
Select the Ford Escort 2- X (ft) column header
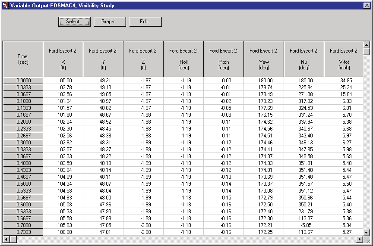63,59
